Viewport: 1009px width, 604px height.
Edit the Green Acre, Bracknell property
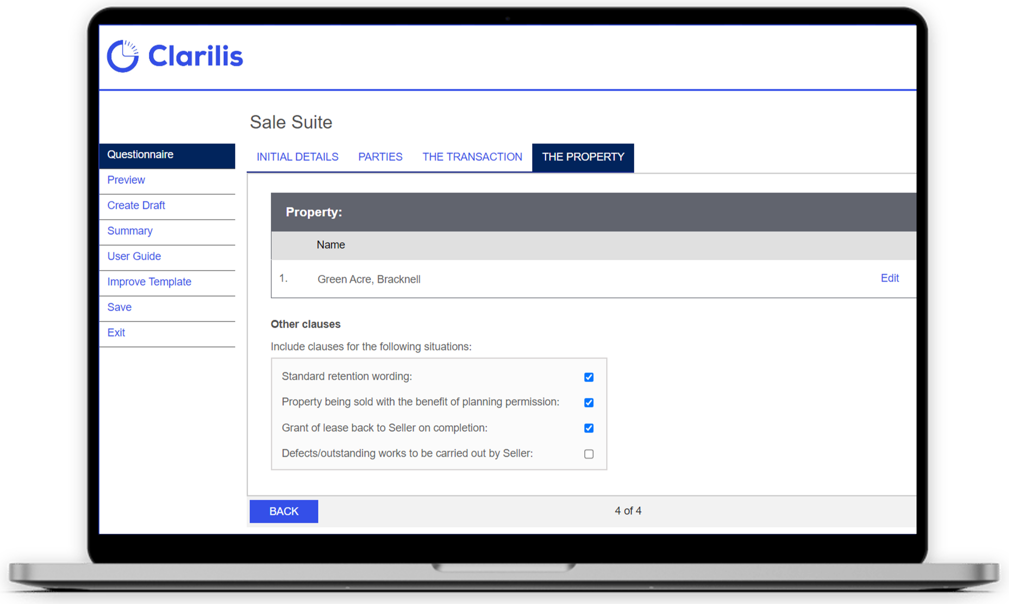(890, 278)
